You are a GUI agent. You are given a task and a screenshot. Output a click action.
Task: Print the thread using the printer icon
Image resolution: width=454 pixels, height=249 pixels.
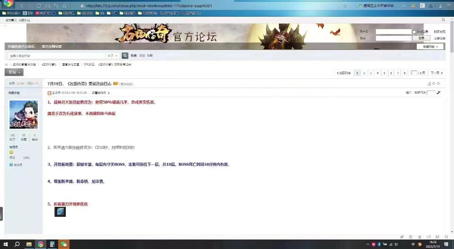pyautogui.click(x=429, y=84)
